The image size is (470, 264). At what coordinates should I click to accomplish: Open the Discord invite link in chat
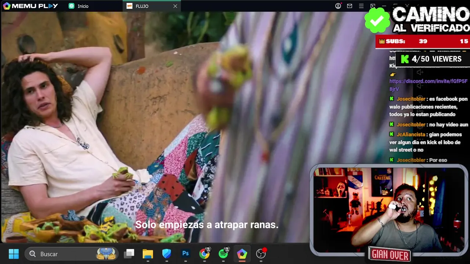(428, 85)
